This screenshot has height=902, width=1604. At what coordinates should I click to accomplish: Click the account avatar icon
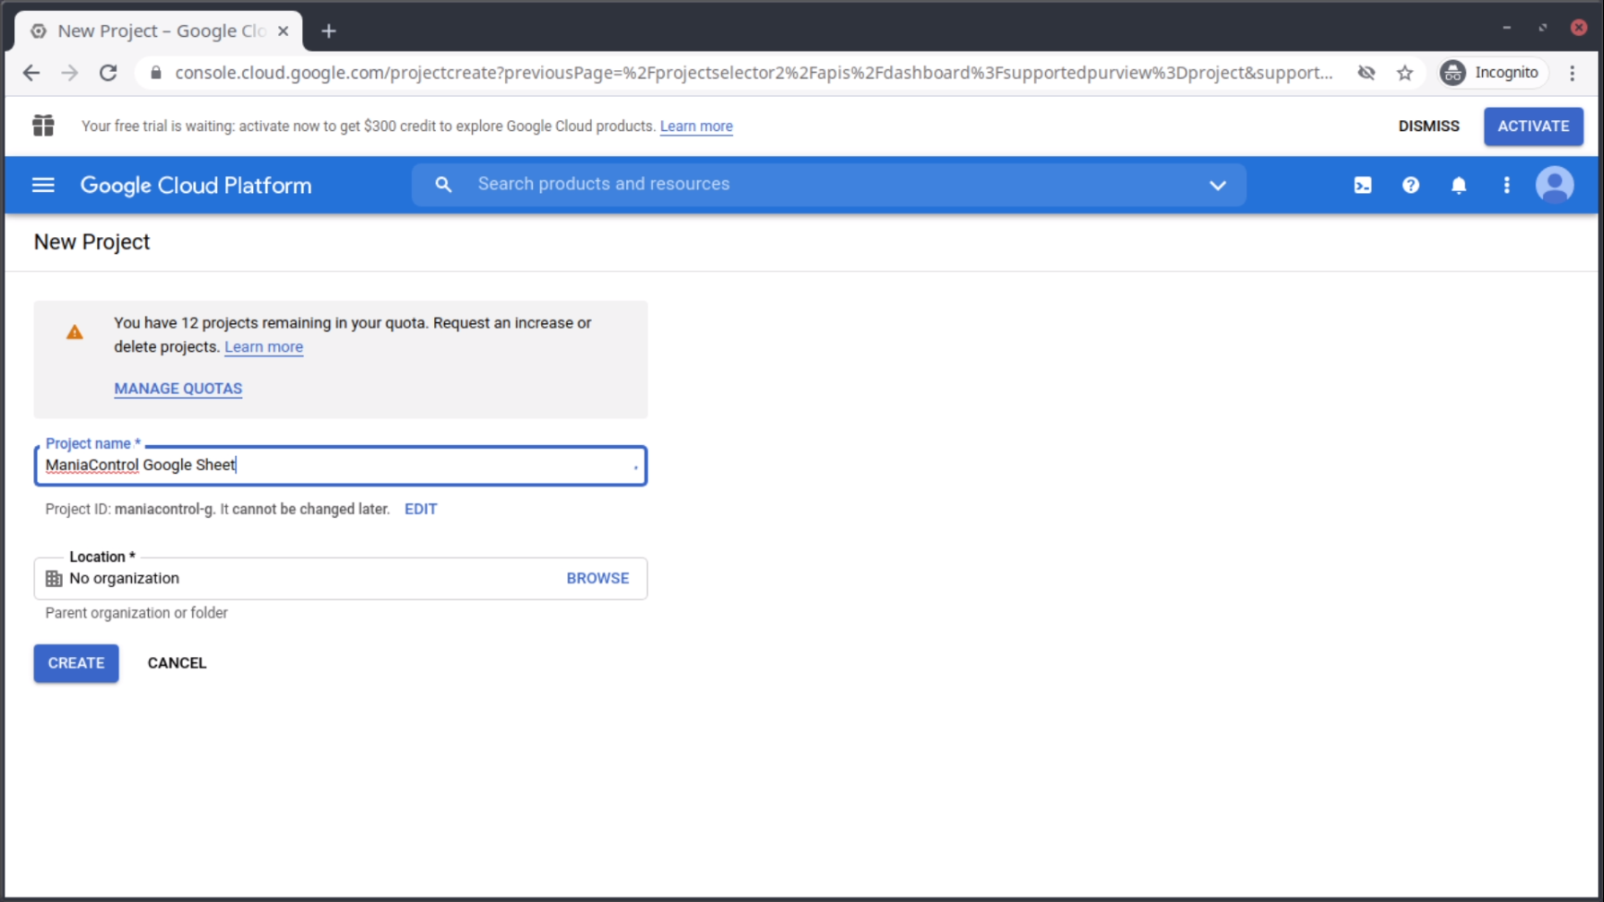click(x=1554, y=185)
